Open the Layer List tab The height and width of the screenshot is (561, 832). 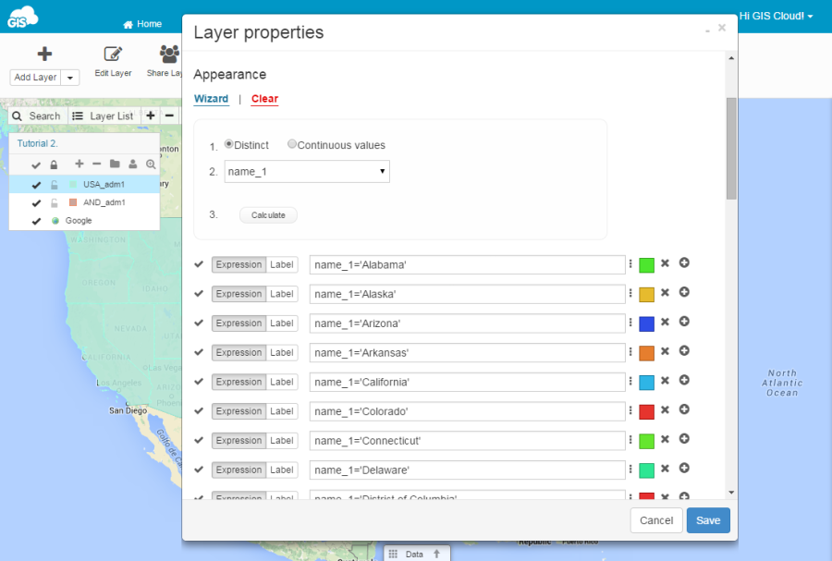[104, 116]
